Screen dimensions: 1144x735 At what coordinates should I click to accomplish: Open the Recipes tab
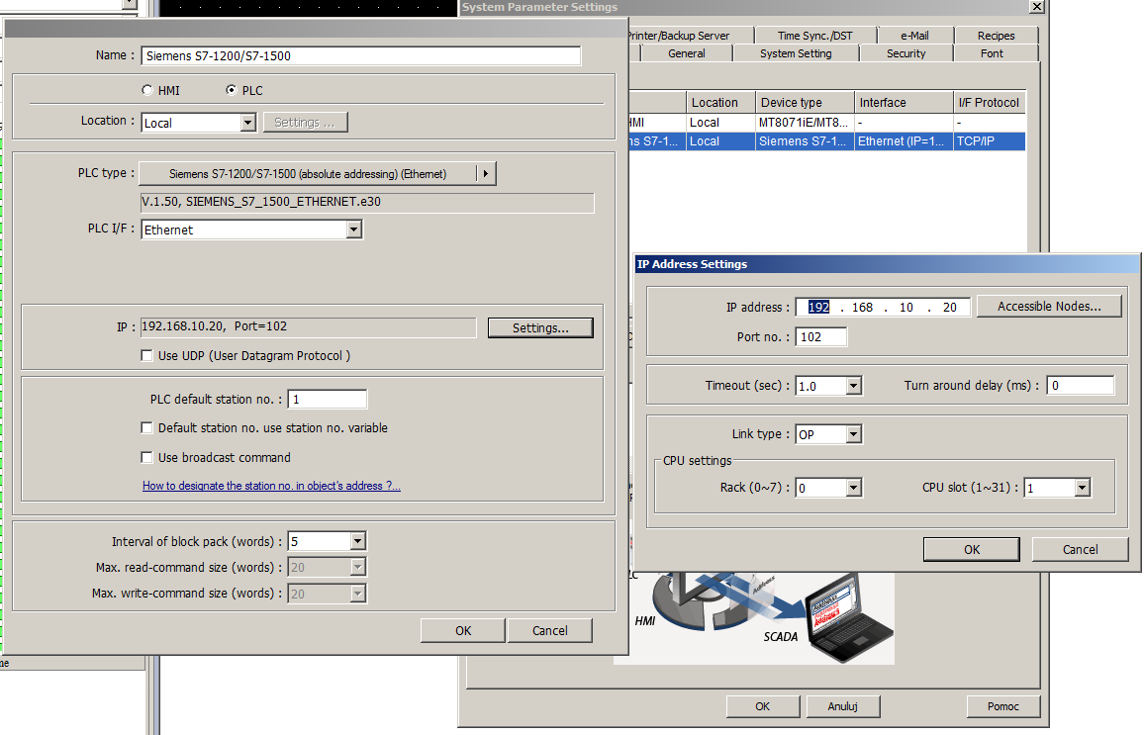(x=995, y=35)
